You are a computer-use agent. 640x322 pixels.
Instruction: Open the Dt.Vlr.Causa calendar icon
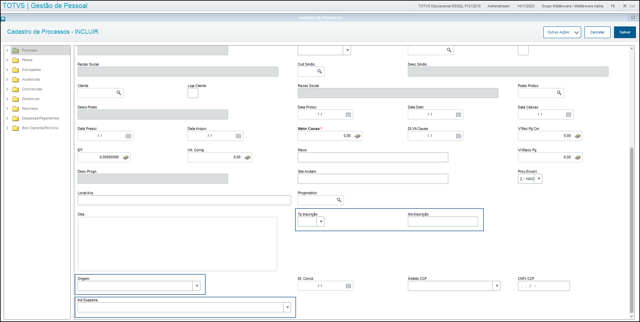click(459, 136)
